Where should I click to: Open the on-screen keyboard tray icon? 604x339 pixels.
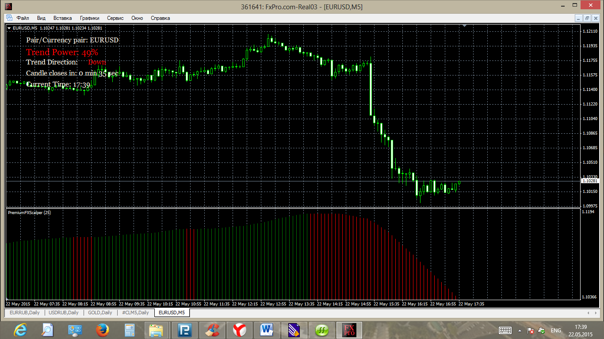pos(505,330)
